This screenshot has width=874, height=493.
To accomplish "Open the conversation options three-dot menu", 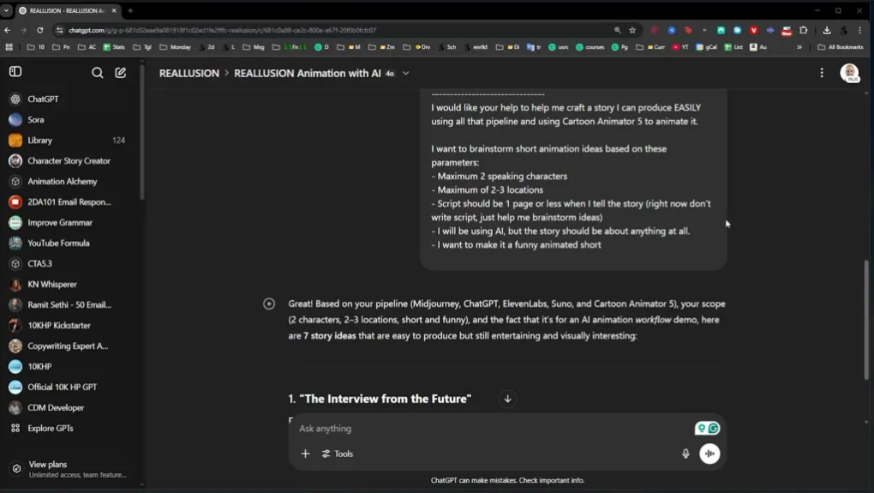I will click(x=822, y=73).
